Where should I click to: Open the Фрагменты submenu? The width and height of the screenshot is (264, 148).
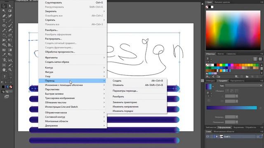click(73, 58)
